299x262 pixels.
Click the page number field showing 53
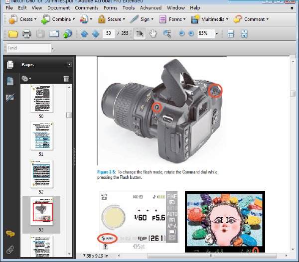point(109,33)
